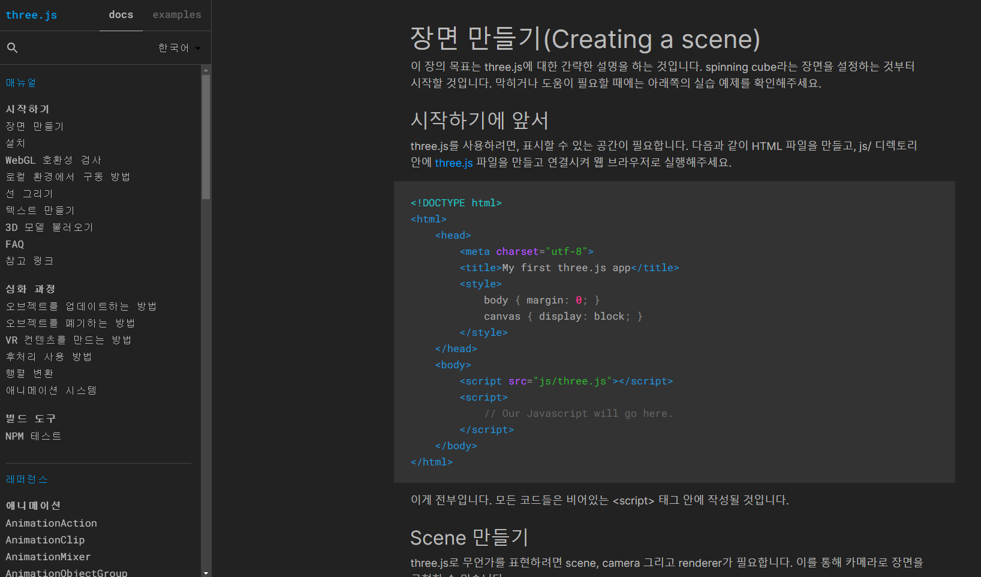The width and height of the screenshot is (981, 577).
Task: Click the sidebar scroll up arrow
Action: (206, 70)
